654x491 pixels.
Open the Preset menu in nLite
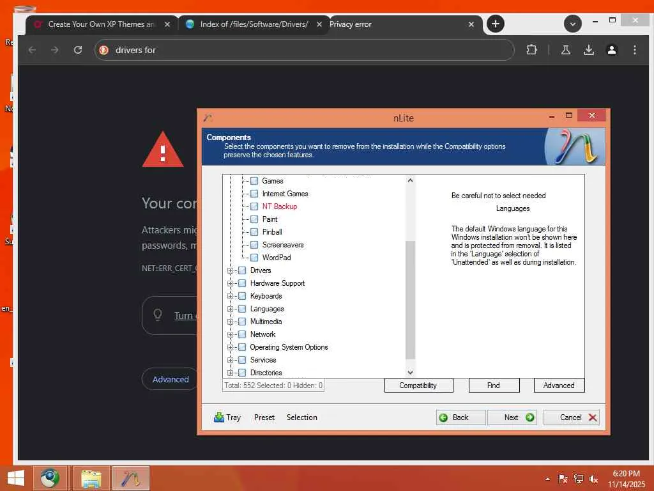coord(264,417)
